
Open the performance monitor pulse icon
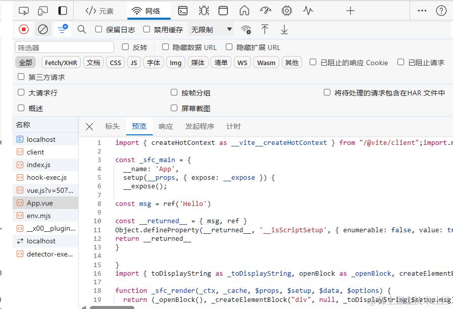pos(308,11)
